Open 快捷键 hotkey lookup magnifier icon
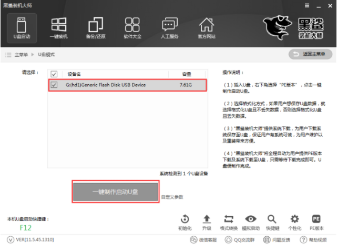This screenshot has width=338, height=250. [272, 222]
